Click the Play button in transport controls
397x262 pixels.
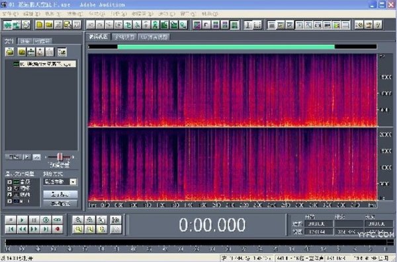coord(22,220)
